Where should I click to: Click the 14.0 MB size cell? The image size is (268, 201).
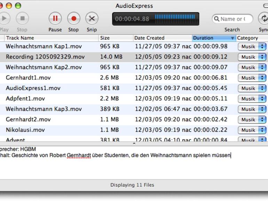tap(111, 57)
